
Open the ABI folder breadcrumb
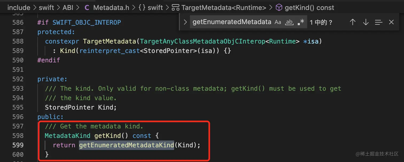68,8
